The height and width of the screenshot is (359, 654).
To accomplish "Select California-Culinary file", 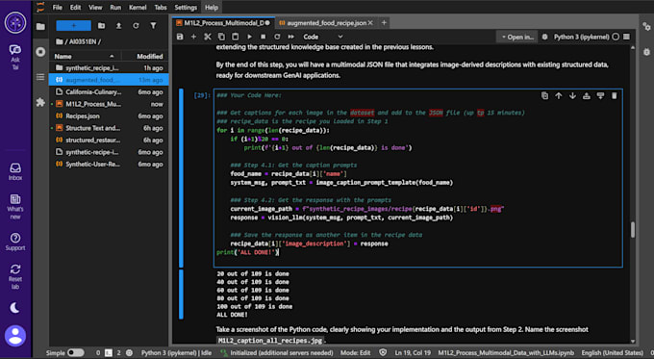I will 109,91.
